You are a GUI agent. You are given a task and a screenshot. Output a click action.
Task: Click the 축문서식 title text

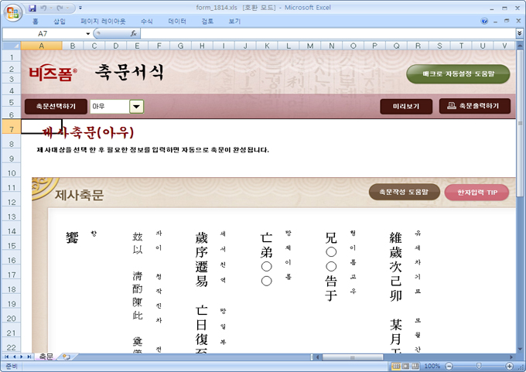(x=129, y=72)
